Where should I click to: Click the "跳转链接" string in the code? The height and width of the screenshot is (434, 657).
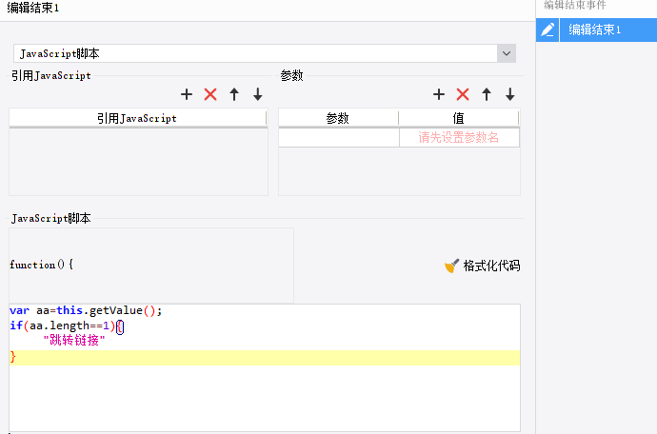tap(74, 340)
